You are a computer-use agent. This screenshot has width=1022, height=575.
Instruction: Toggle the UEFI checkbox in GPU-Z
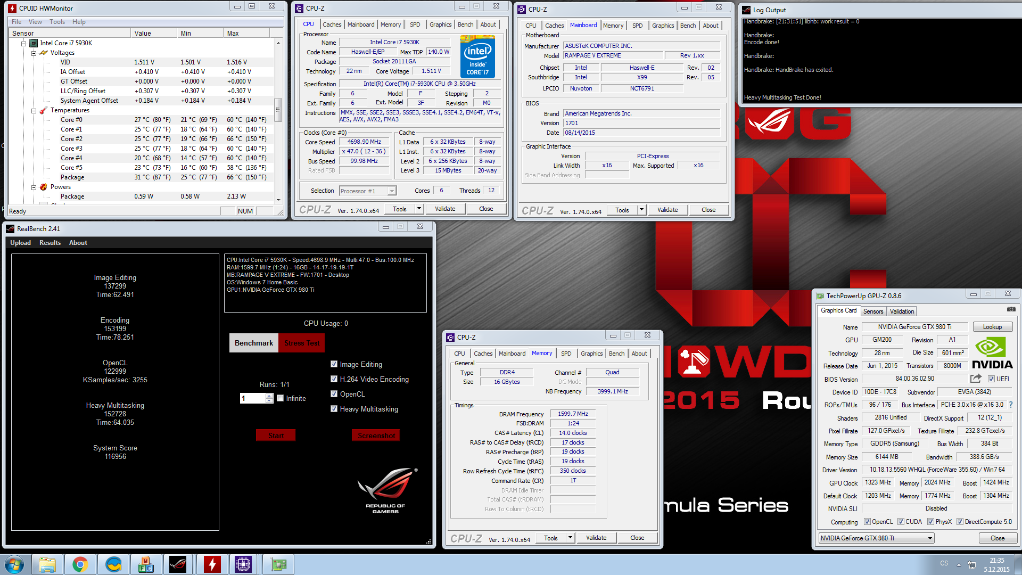[x=991, y=379]
